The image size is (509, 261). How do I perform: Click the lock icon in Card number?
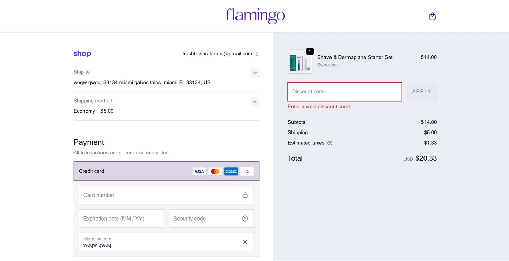(245, 195)
